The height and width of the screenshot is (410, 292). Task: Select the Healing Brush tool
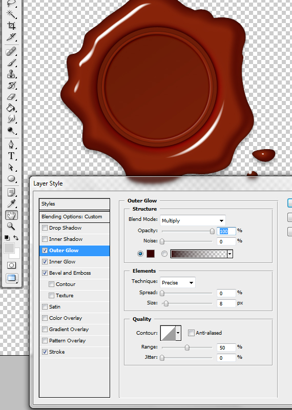[11, 52]
